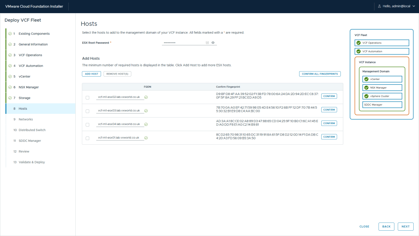Click the green validation checkmark beside vcf-m1-esx02
This screenshot has height=236, width=419.
(x=146, y=97)
